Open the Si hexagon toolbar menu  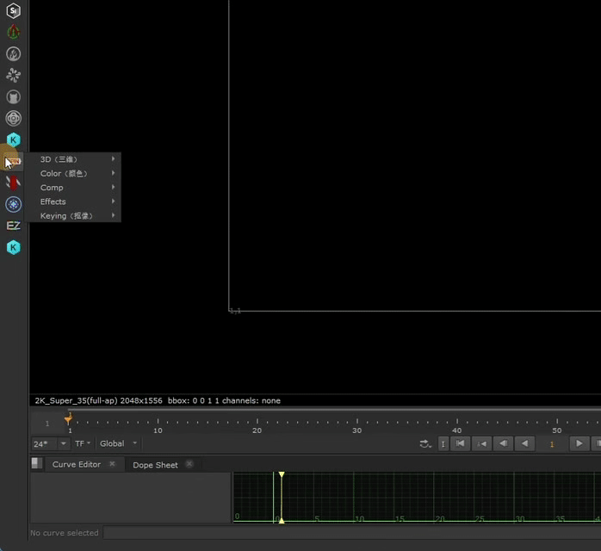click(14, 10)
